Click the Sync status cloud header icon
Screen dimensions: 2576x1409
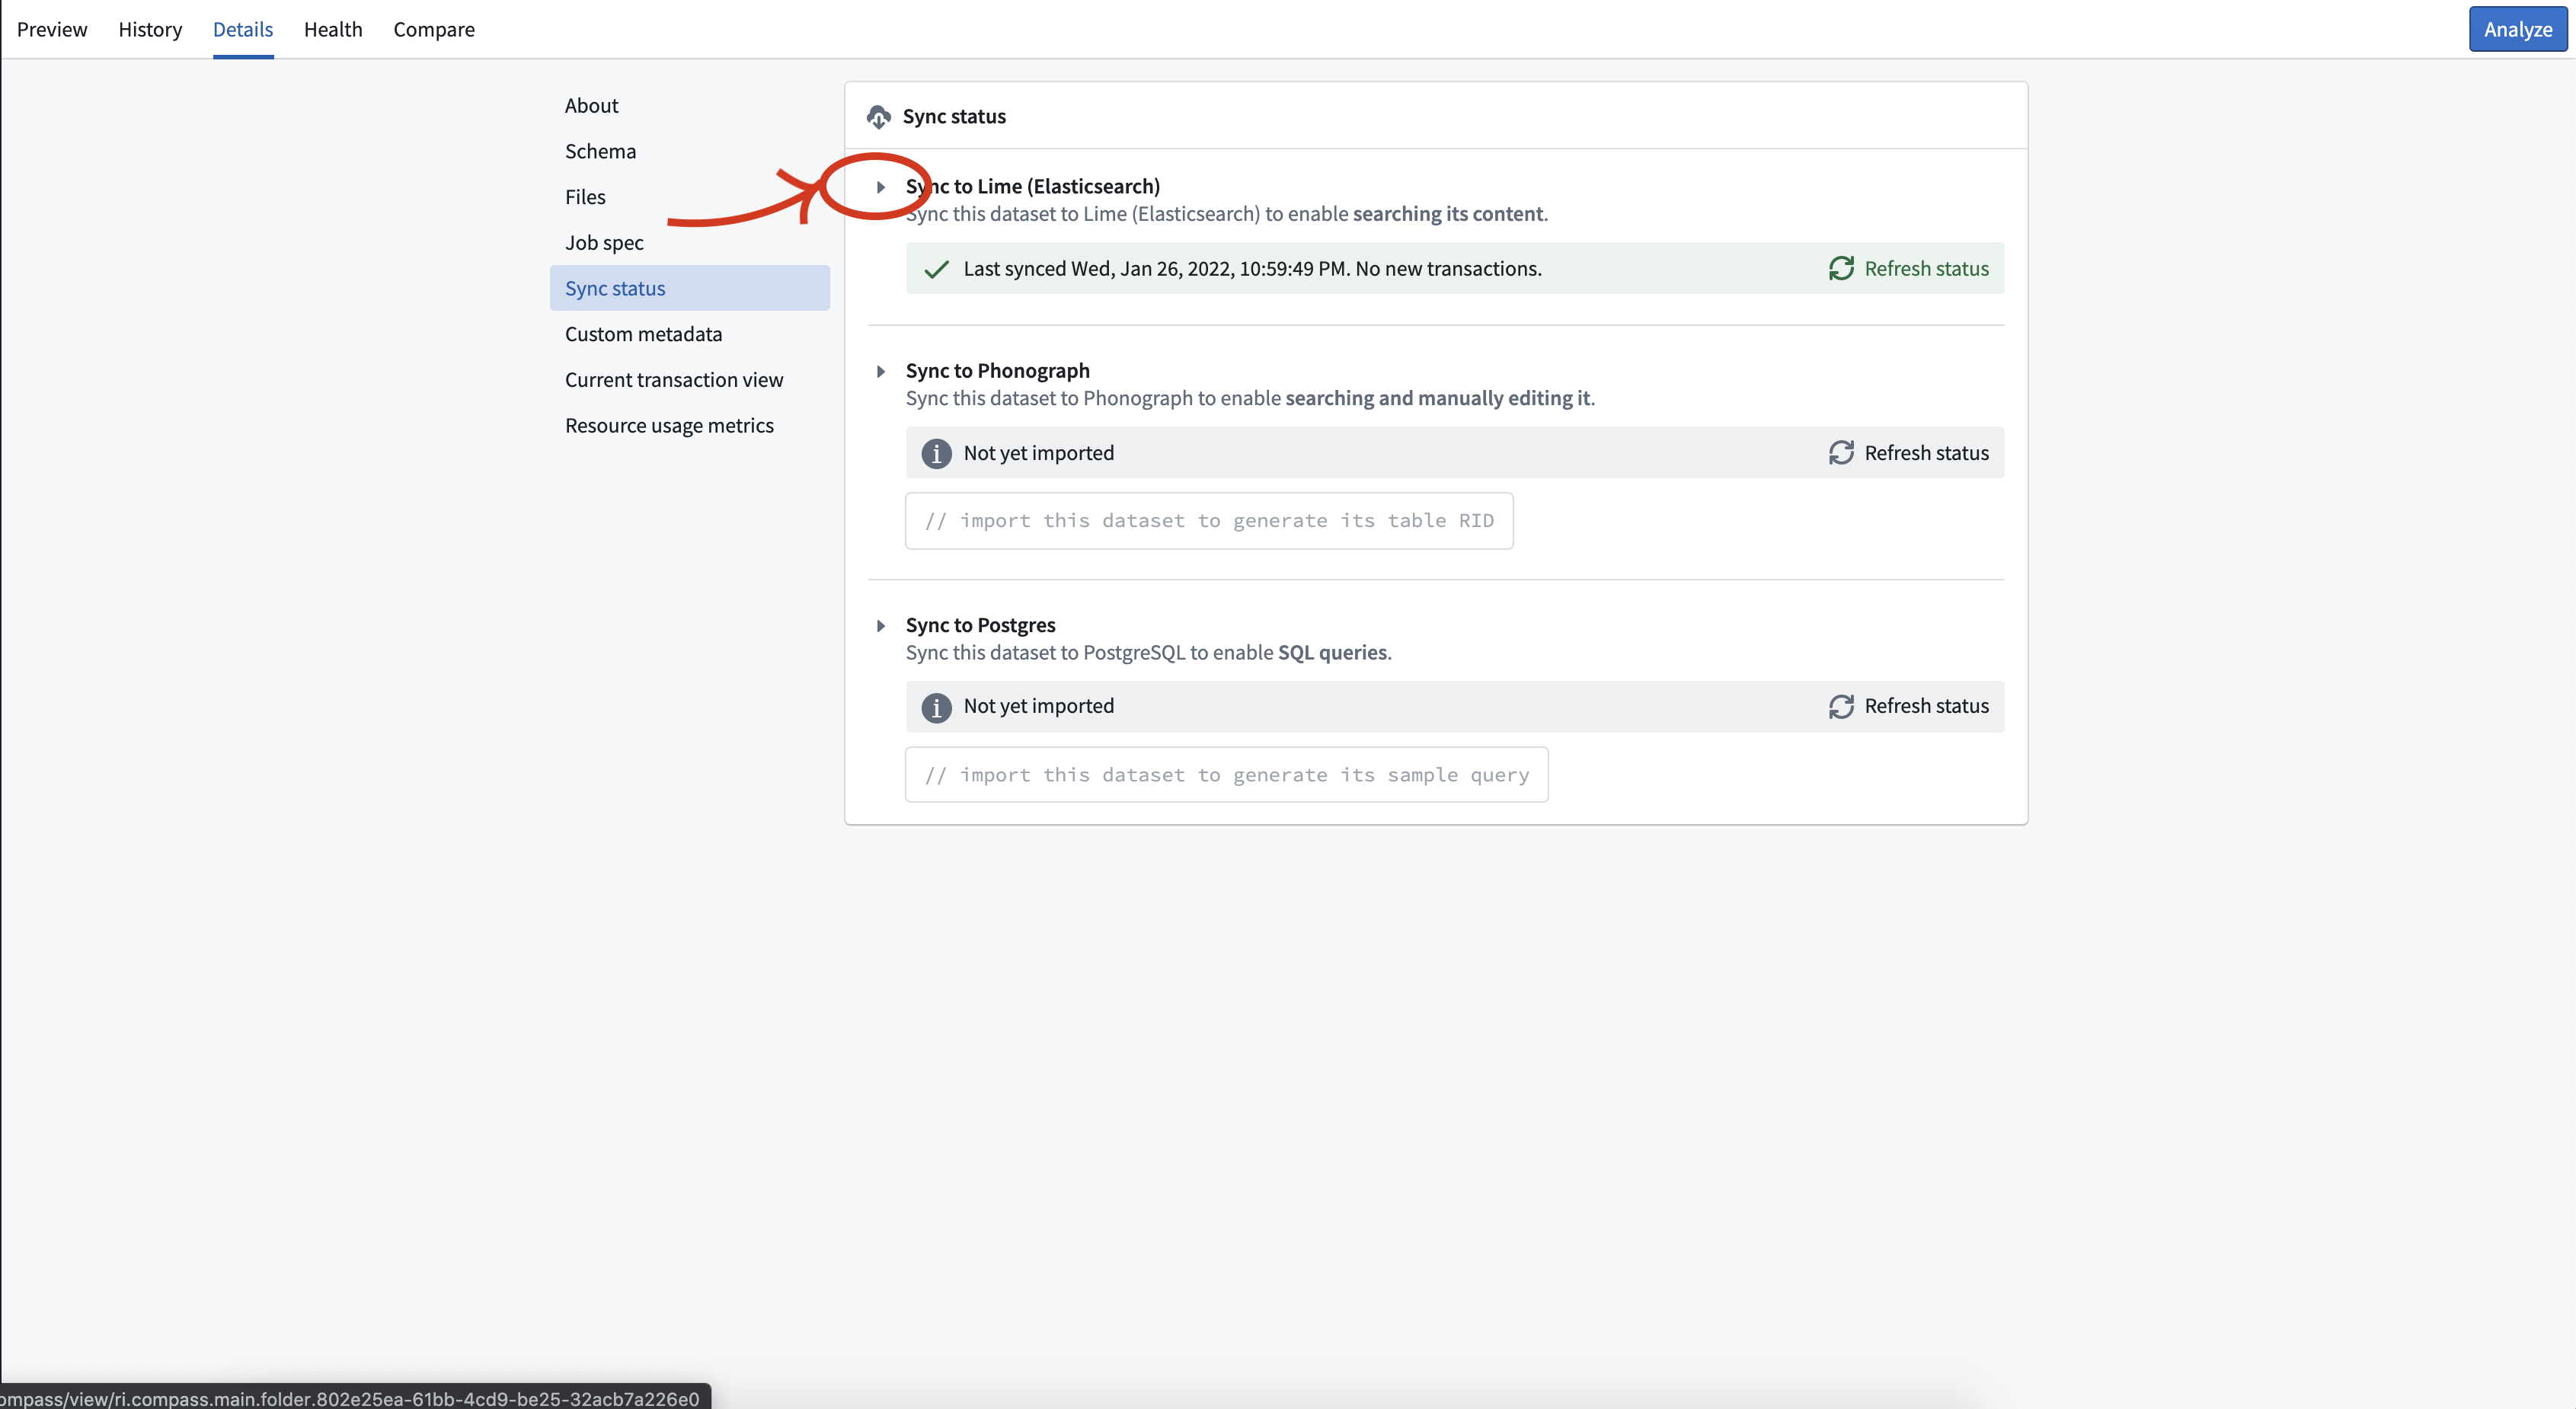pos(878,117)
